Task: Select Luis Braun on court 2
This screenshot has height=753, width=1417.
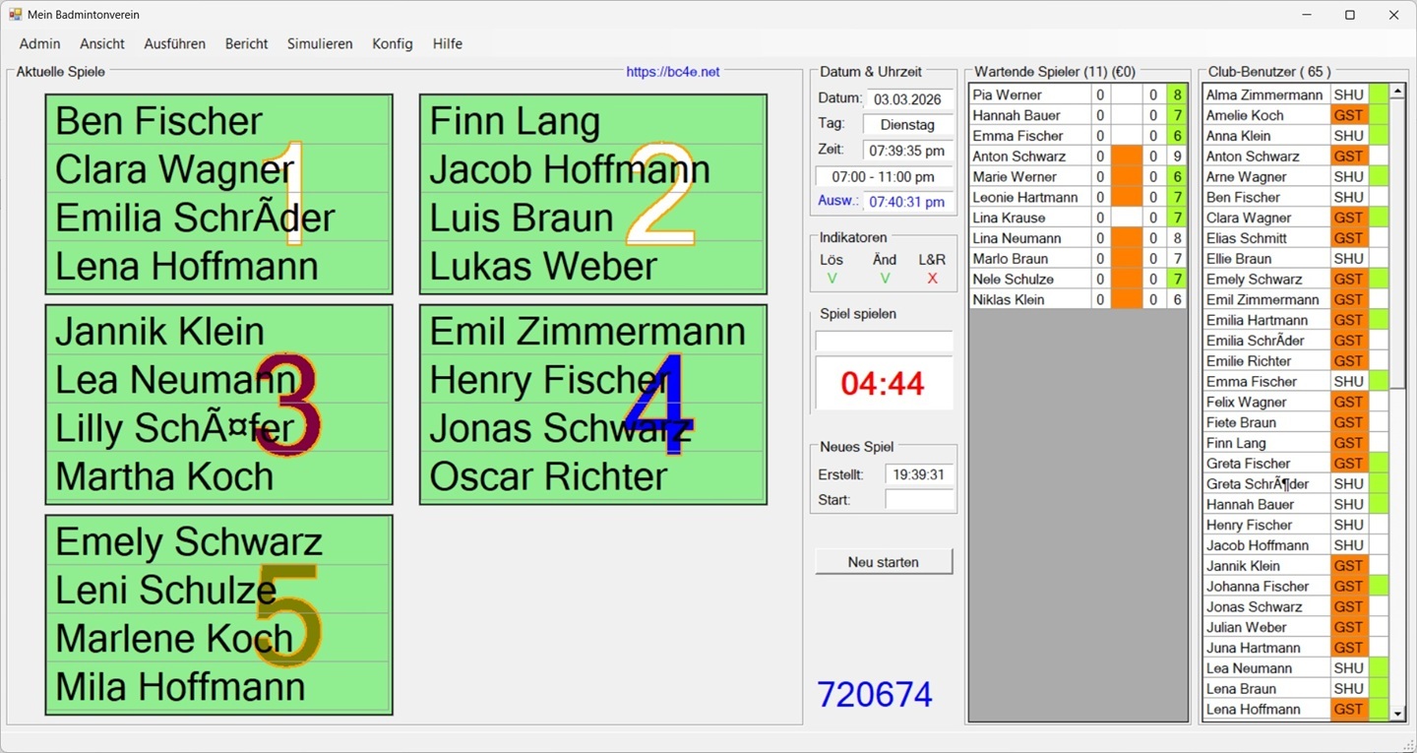Action: coord(593,218)
